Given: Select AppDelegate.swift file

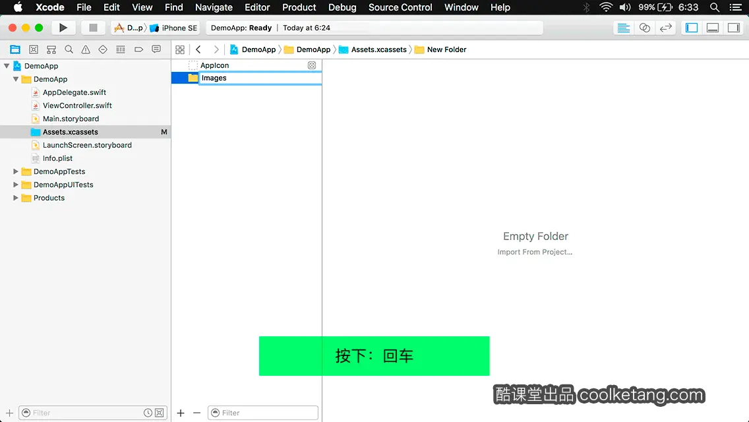Looking at the screenshot, I should tap(74, 92).
